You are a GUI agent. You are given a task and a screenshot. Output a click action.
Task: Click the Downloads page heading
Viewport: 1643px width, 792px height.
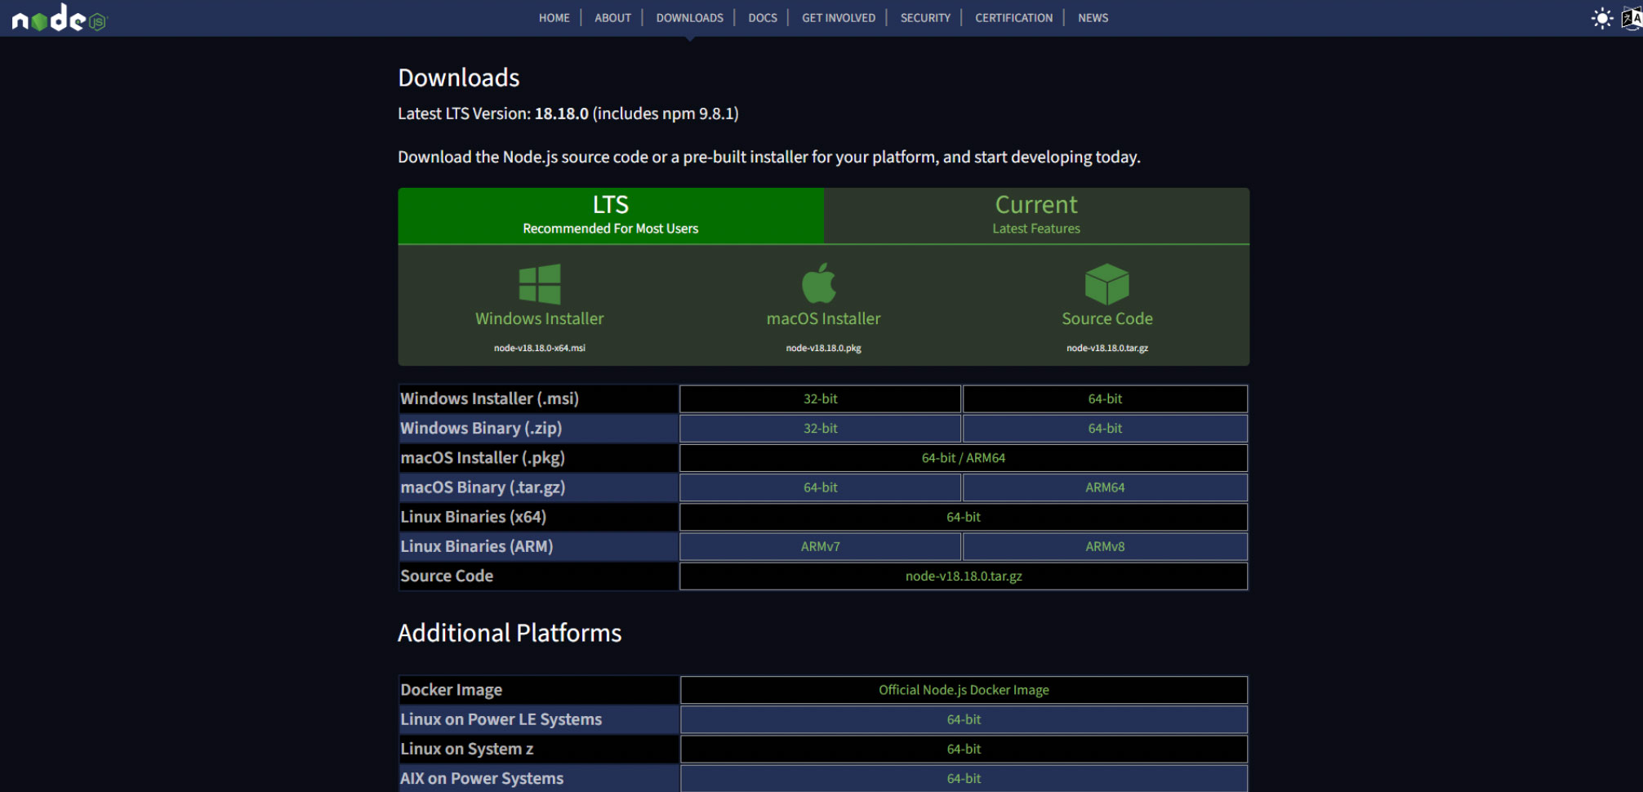459,78
